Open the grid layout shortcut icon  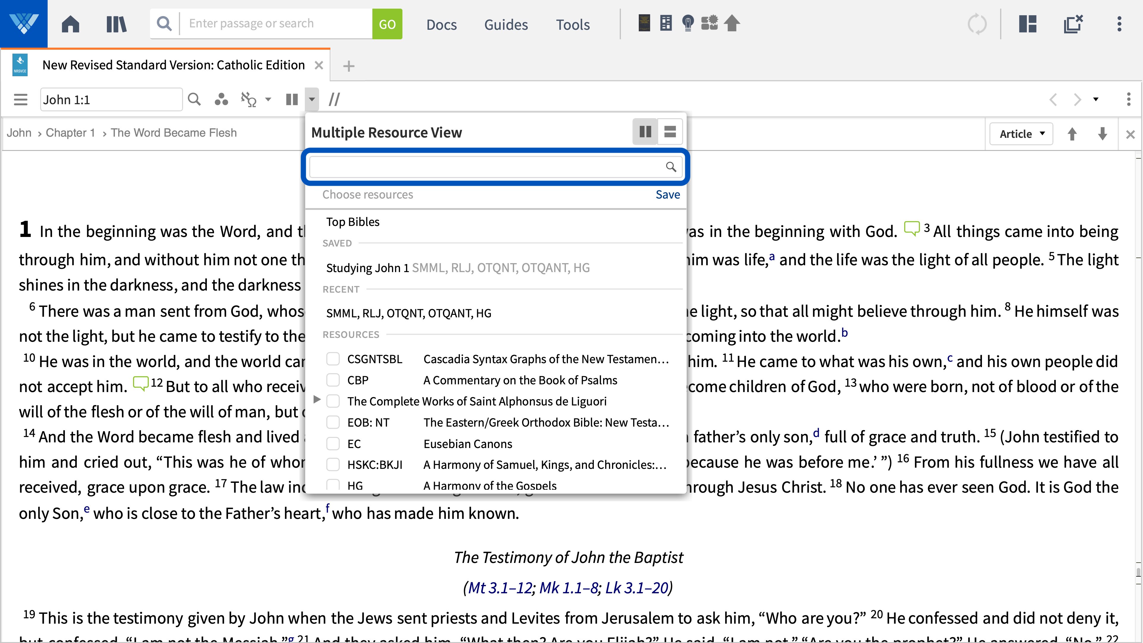point(666,23)
